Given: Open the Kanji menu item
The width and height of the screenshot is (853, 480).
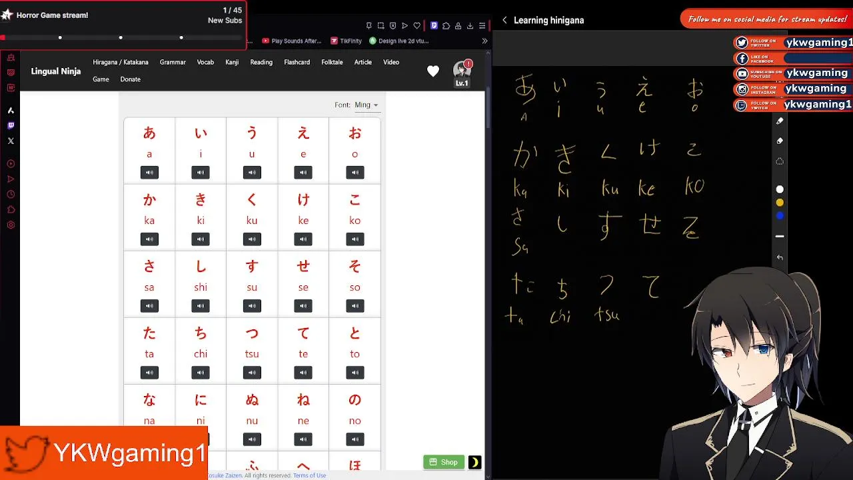Looking at the screenshot, I should pyautogui.click(x=232, y=62).
